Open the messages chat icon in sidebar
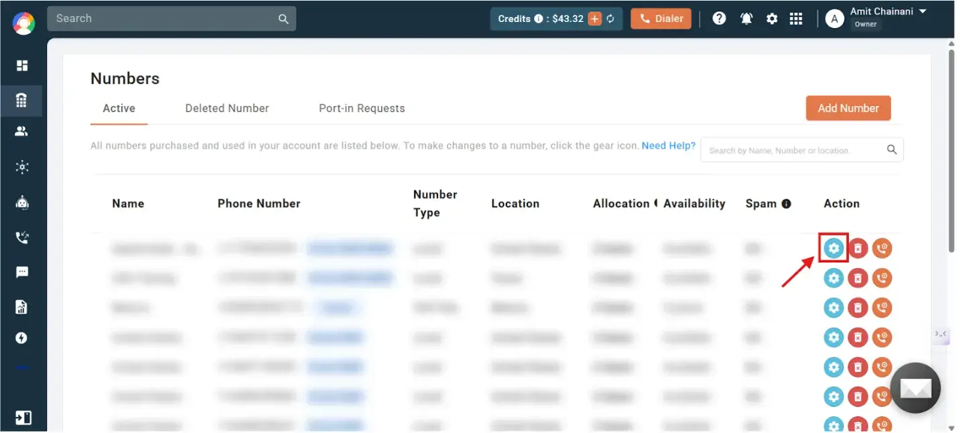Viewport: 960px width, 433px height. pyautogui.click(x=22, y=272)
